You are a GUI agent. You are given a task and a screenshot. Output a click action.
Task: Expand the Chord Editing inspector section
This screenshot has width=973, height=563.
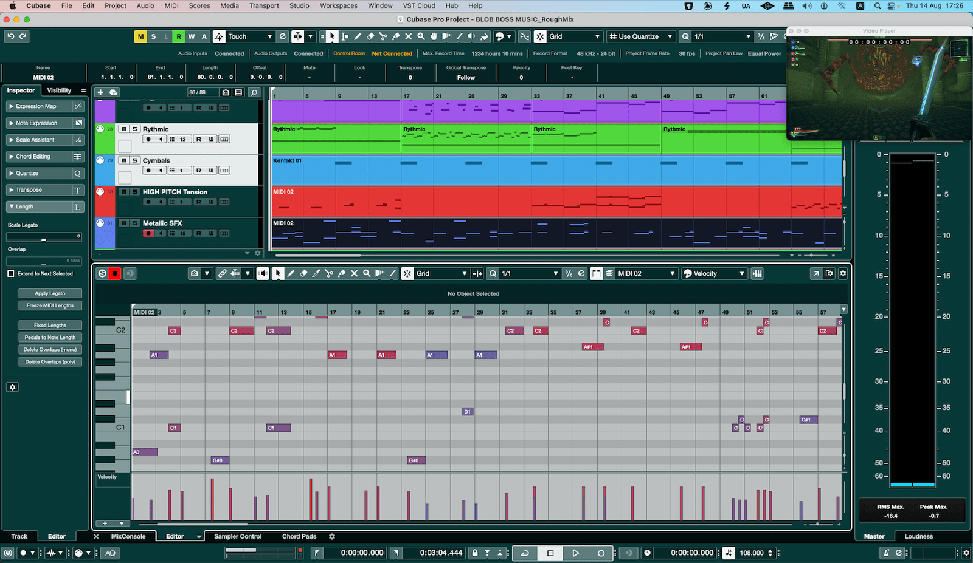45,157
